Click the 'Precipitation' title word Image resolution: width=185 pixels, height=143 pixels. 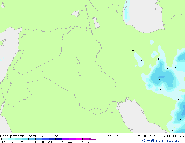12,136
